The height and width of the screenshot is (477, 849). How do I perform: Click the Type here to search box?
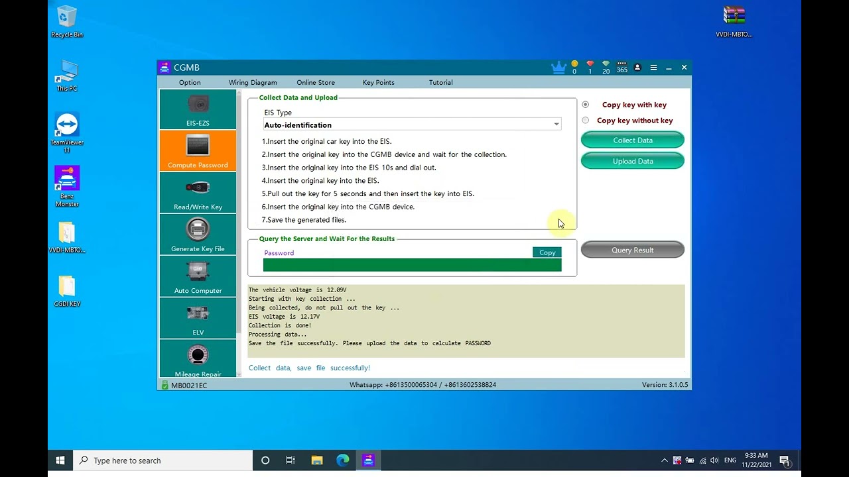pyautogui.click(x=163, y=460)
